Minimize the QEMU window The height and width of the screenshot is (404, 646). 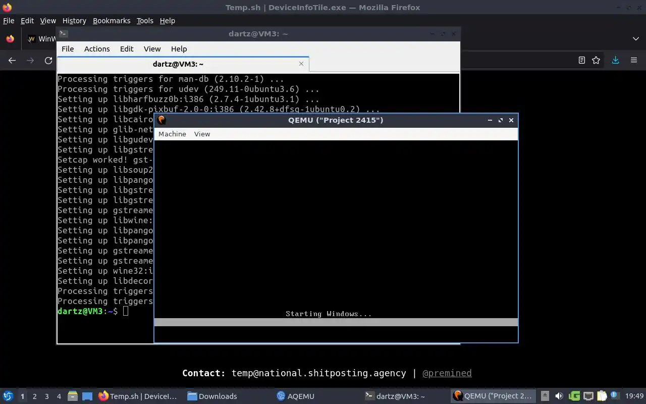click(x=490, y=120)
